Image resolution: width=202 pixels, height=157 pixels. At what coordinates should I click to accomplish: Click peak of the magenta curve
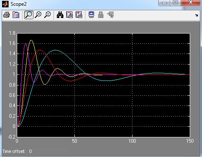pyautogui.click(x=26, y=44)
